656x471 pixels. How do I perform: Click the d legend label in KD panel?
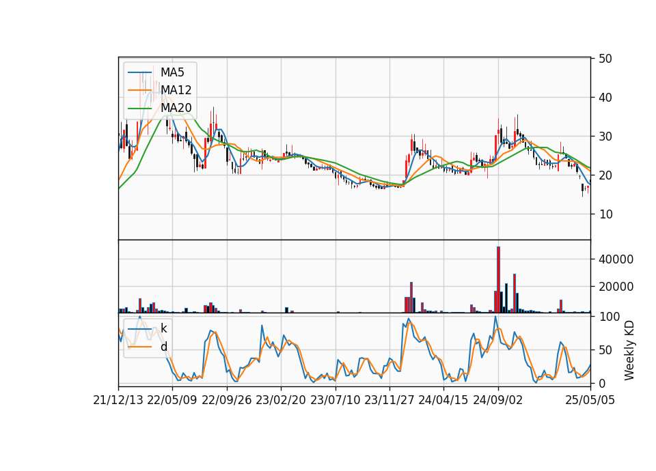point(164,347)
